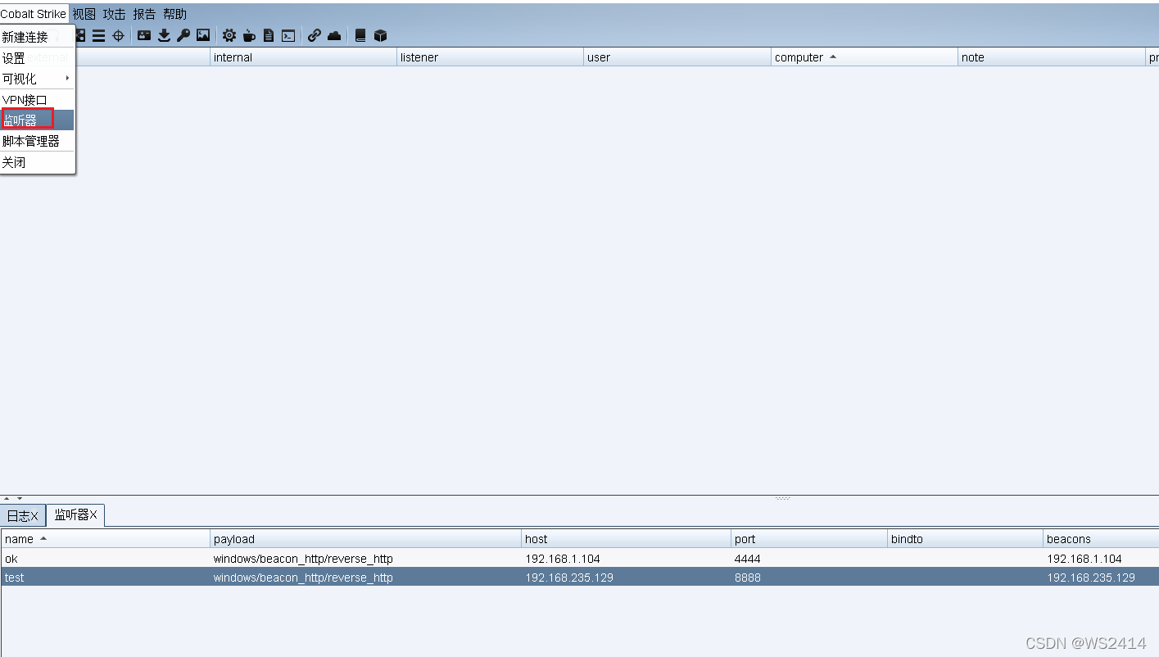Screen dimensions: 1159x657
Task: Click the document Office macro icon
Action: click(x=269, y=35)
